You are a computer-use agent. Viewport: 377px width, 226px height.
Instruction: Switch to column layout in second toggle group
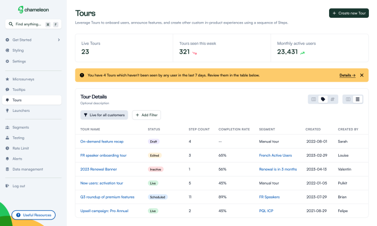[x=348, y=99]
